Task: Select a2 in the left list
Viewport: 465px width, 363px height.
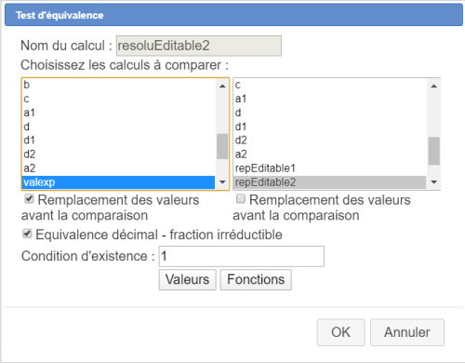Action: (x=118, y=168)
